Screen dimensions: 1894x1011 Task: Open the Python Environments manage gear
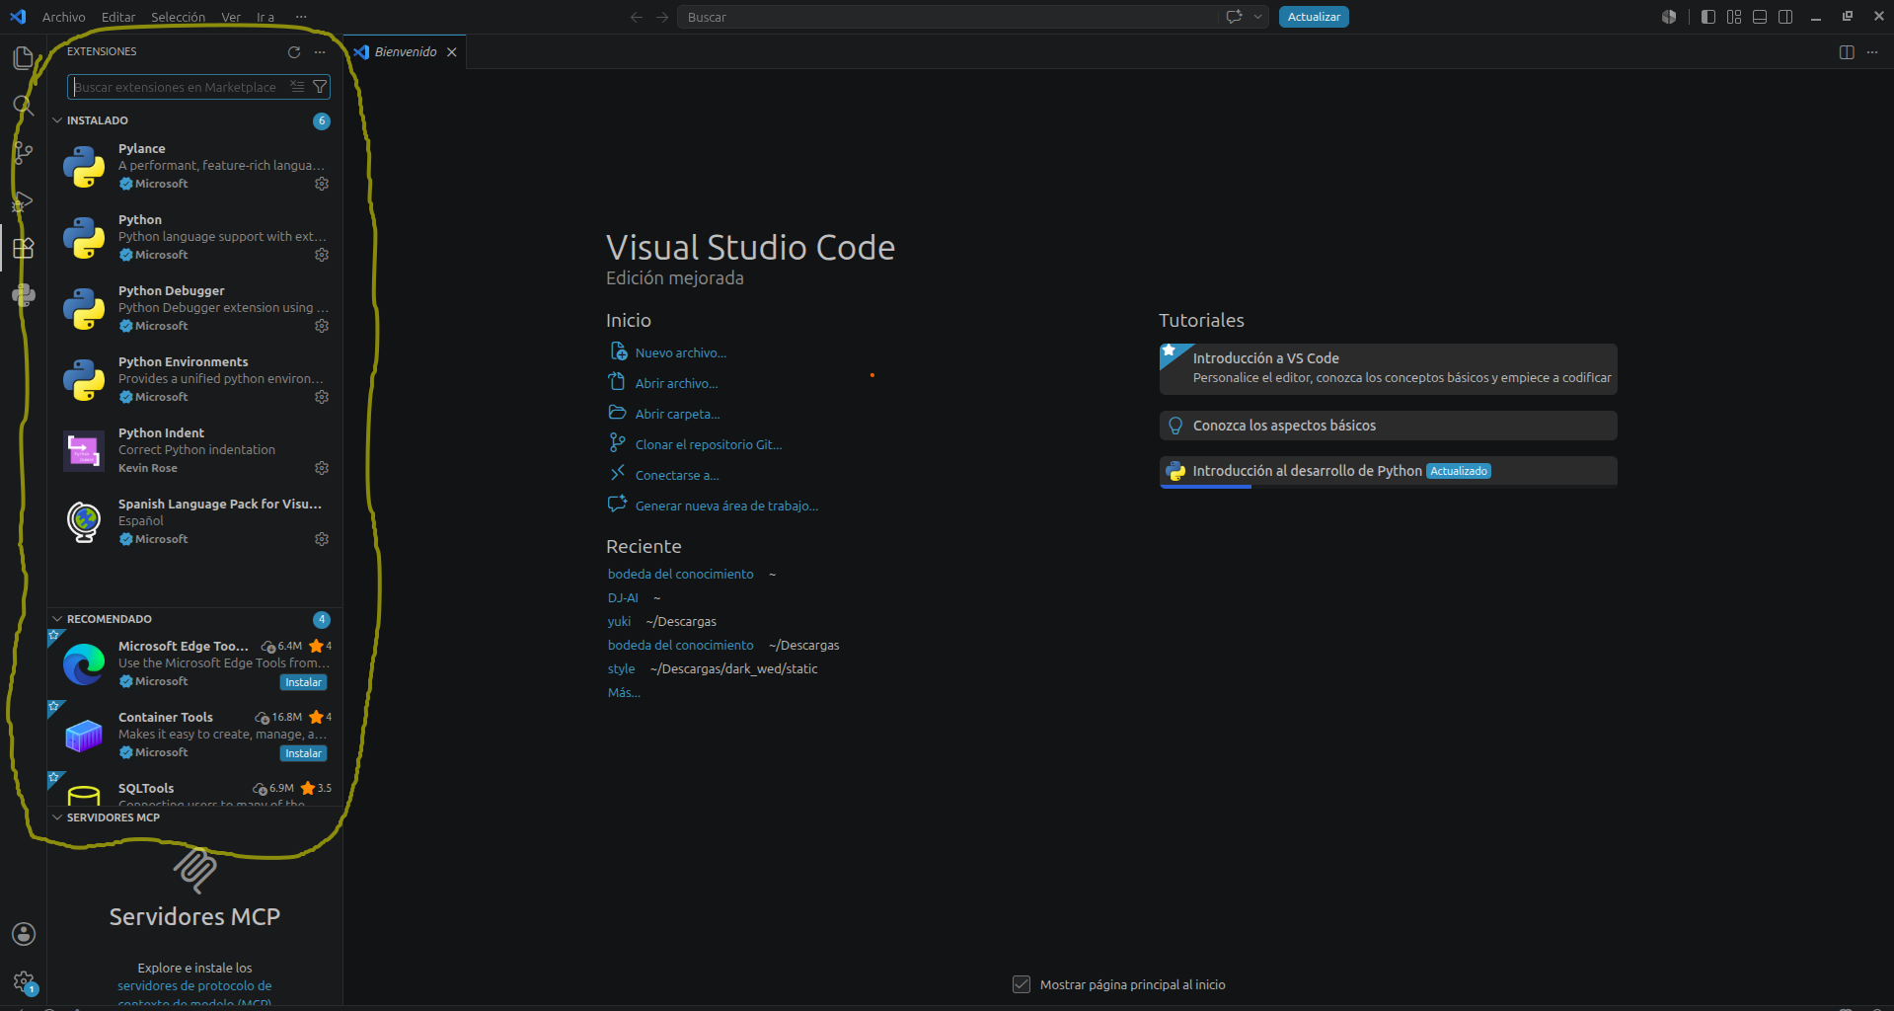[322, 397]
